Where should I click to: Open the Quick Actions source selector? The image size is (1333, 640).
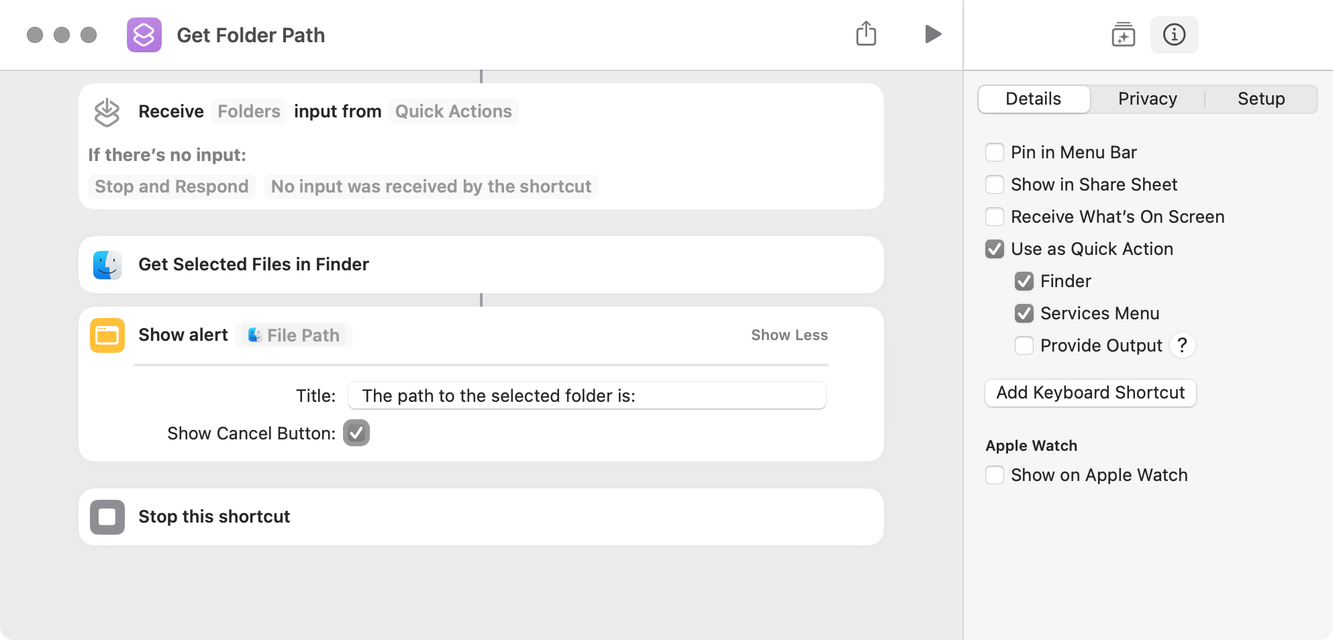tap(453, 111)
